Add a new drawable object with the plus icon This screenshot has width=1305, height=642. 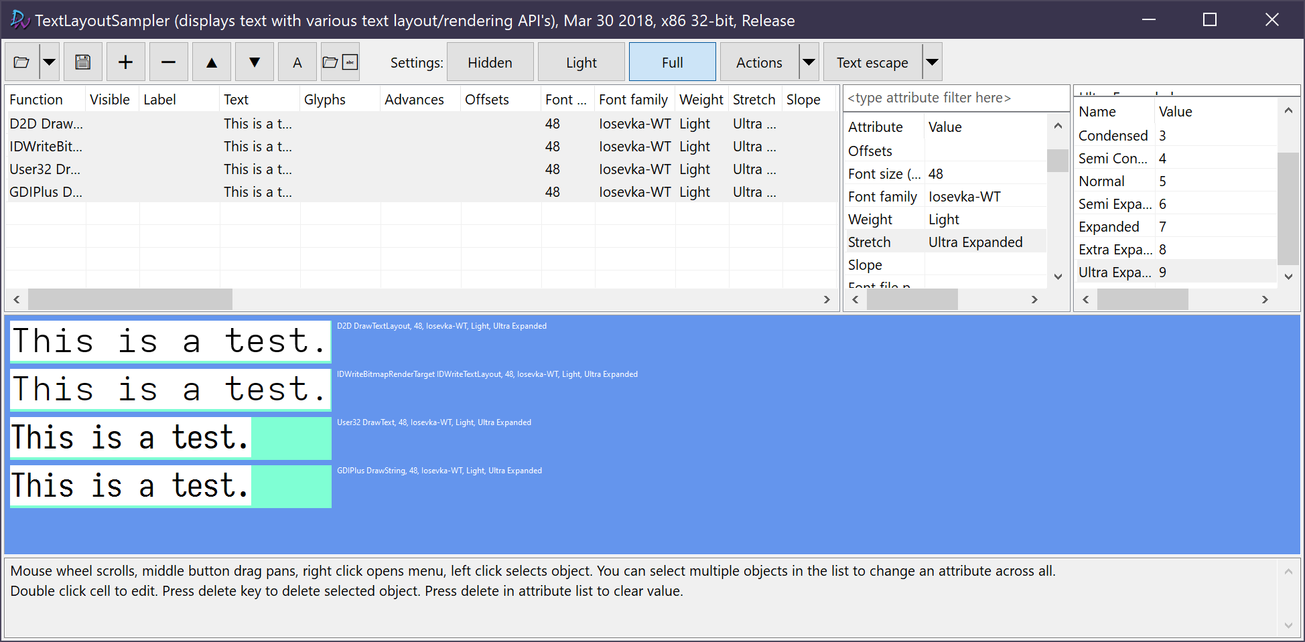125,61
